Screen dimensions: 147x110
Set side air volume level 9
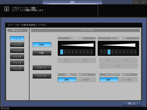(135, 52)
